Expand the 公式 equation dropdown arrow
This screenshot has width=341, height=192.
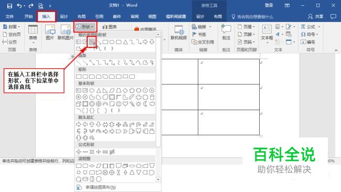click(x=319, y=27)
